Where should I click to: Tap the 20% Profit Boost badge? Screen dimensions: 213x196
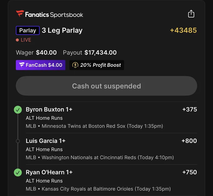point(96,65)
